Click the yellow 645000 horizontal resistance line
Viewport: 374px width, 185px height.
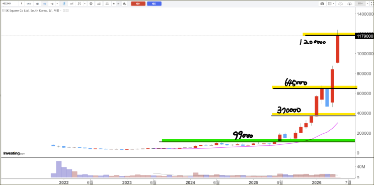[x=315, y=87]
